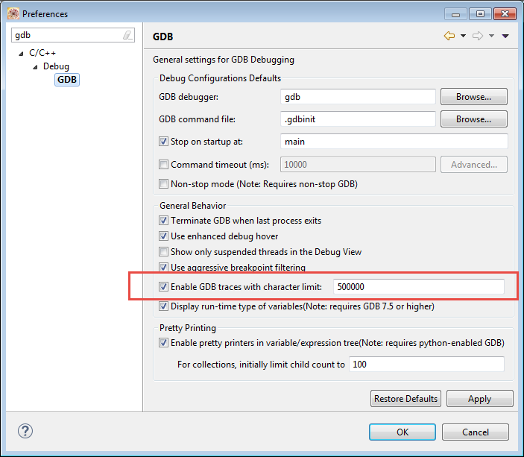
Task: Toggle Display run-time type of variables checkbox
Action: pyautogui.click(x=163, y=306)
